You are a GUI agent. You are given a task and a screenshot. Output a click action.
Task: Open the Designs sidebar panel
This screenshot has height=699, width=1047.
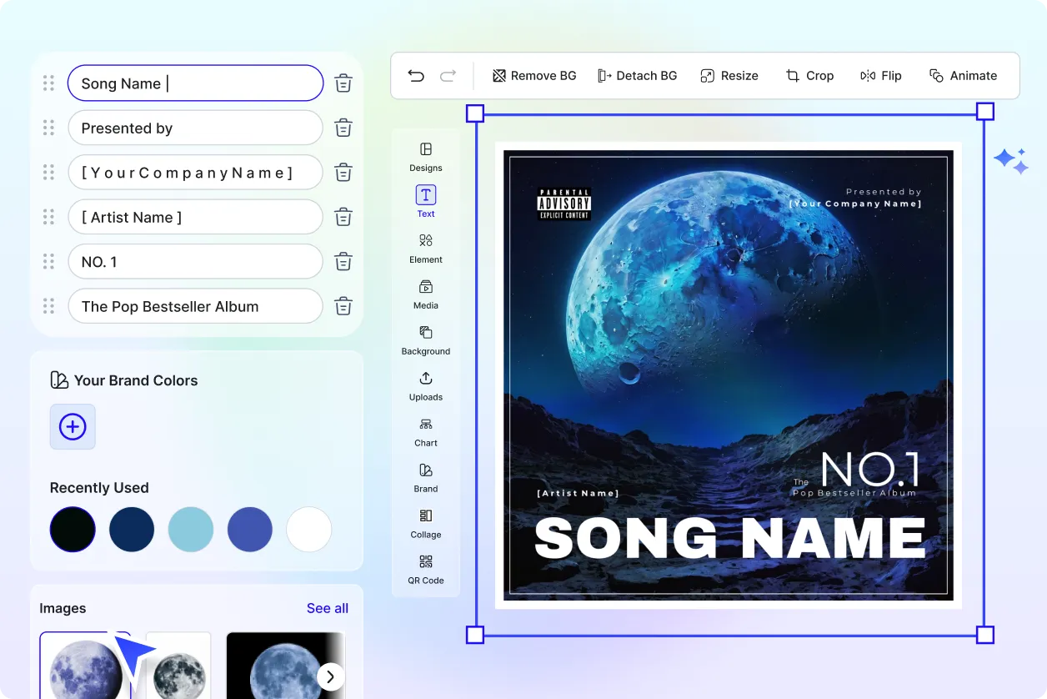(x=426, y=157)
